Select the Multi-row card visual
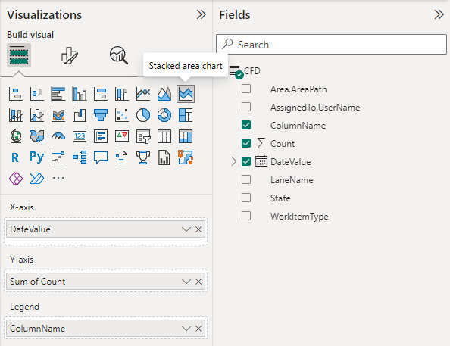Image resolution: width=450 pixels, height=346 pixels. click(101, 136)
